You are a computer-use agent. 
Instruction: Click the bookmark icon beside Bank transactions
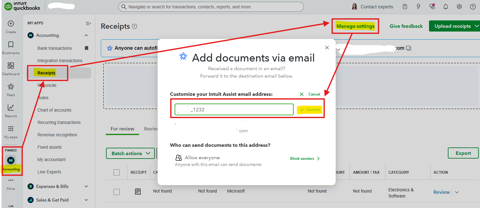click(x=87, y=48)
